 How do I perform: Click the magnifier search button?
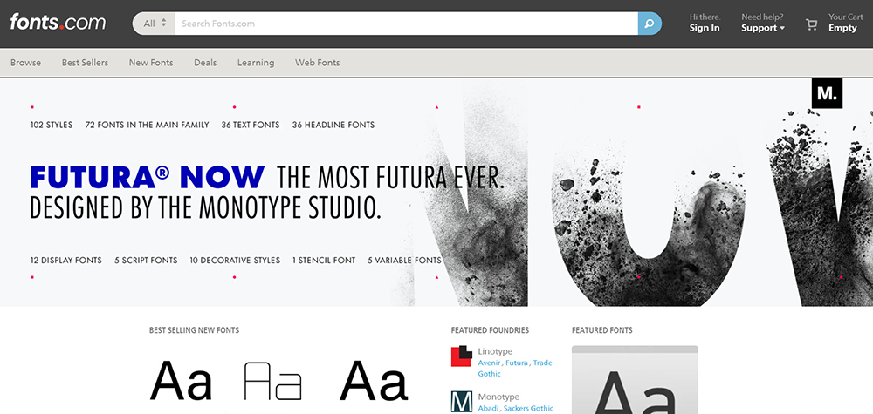click(x=650, y=24)
